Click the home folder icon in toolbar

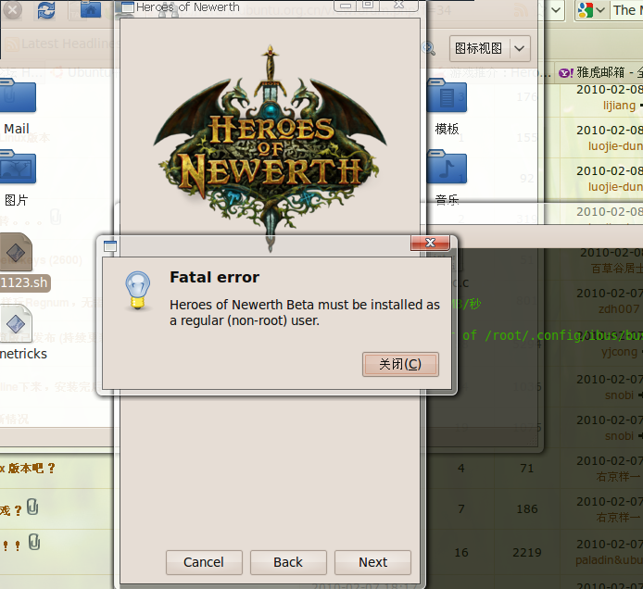pos(91,9)
